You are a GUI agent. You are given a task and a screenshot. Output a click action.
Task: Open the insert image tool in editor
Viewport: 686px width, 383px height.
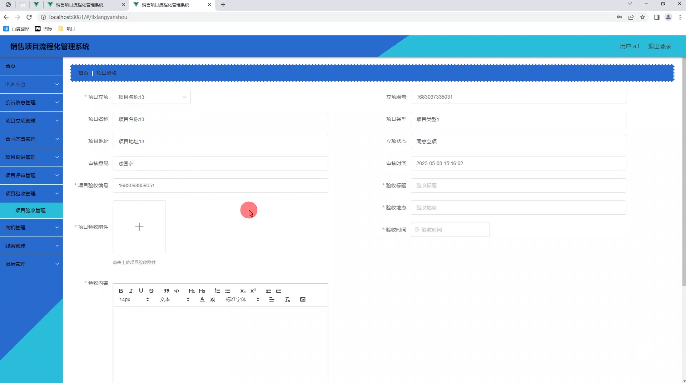pyautogui.click(x=303, y=299)
